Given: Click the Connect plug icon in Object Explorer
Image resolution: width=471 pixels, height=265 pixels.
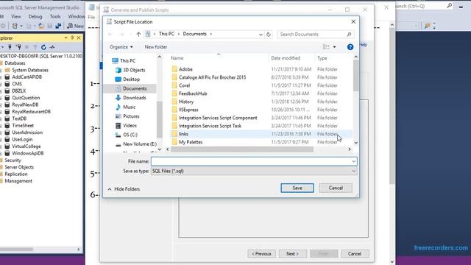Looking at the screenshot, I should pyautogui.click(x=10, y=47).
